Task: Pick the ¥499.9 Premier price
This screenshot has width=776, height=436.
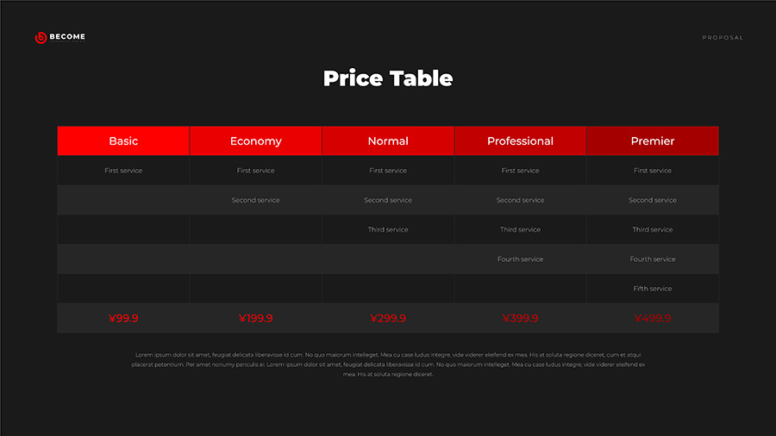Action: pos(653,318)
